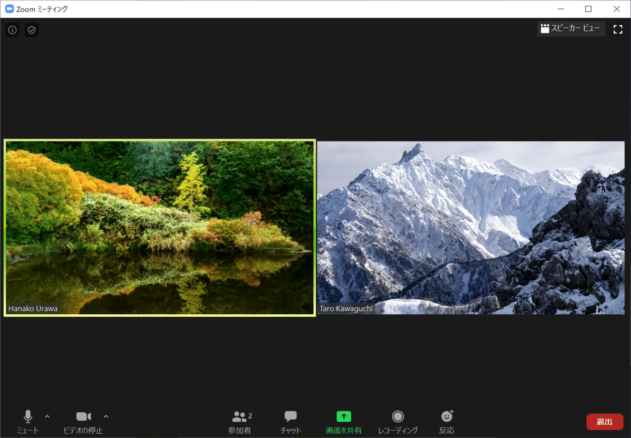Click the Zoom logo in title bar
This screenshot has width=631, height=438.
9,9
